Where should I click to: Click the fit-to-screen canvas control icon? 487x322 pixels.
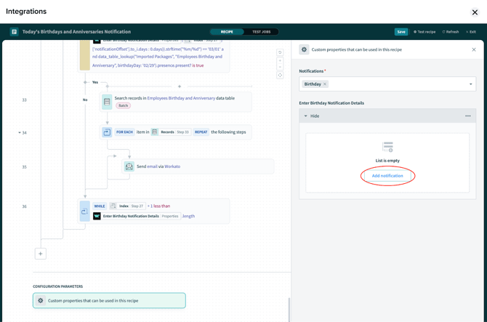(x=280, y=75)
